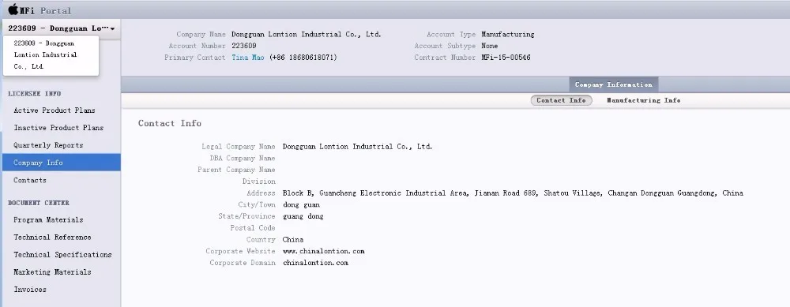The height and width of the screenshot is (307, 790).
Task: Open Active Product Plans
Action: (x=55, y=110)
